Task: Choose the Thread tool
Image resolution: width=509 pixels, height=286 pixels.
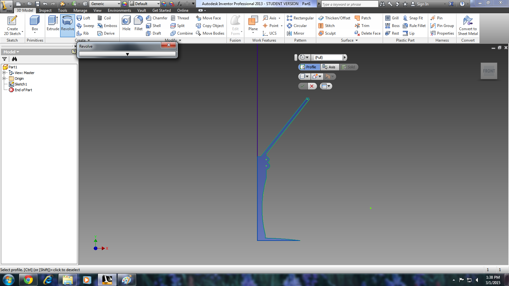Action: [180, 18]
